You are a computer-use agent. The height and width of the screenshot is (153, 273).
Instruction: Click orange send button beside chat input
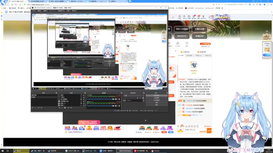[x=209, y=131]
